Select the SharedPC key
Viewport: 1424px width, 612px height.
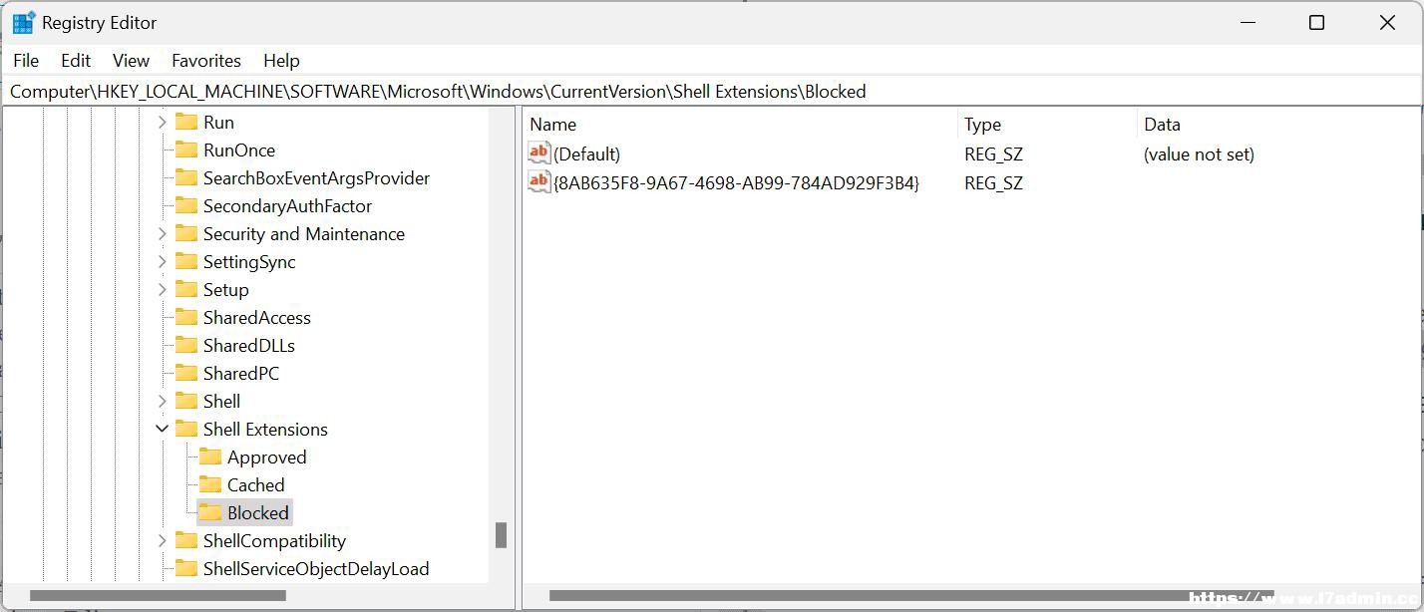pos(241,374)
